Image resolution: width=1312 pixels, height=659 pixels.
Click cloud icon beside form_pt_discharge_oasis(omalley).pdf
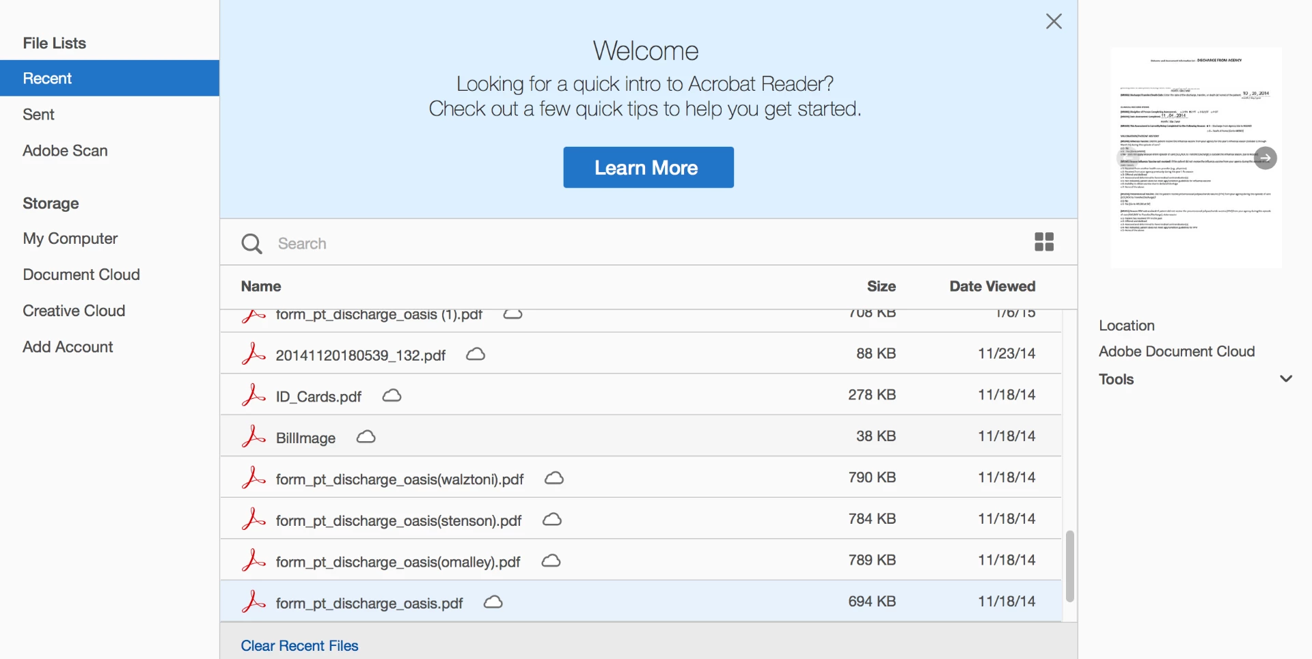click(x=551, y=561)
